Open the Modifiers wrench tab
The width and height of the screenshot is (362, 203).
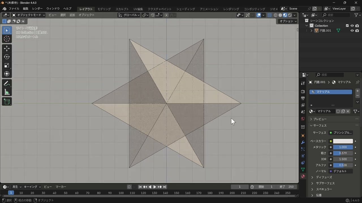coord(303,142)
